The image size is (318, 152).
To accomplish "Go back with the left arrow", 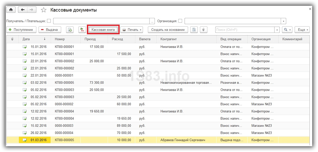I will point(23,10).
